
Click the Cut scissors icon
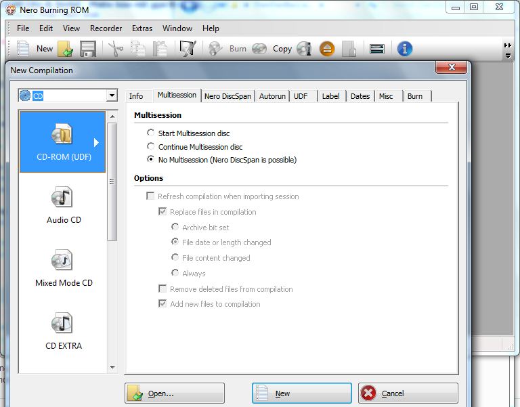pos(115,49)
